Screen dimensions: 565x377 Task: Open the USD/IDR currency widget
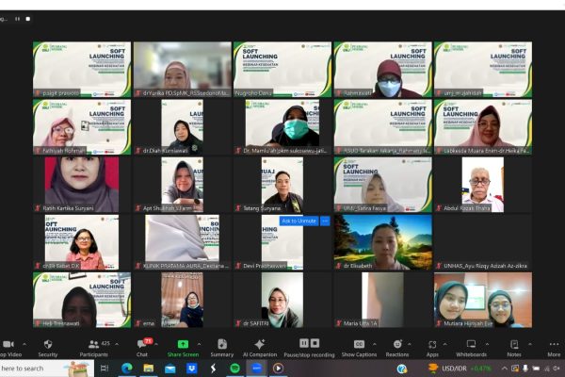[460, 369]
